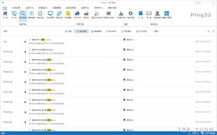
Task: Launch 远程协助 remote assistance tool
Action: click(x=60, y=15)
